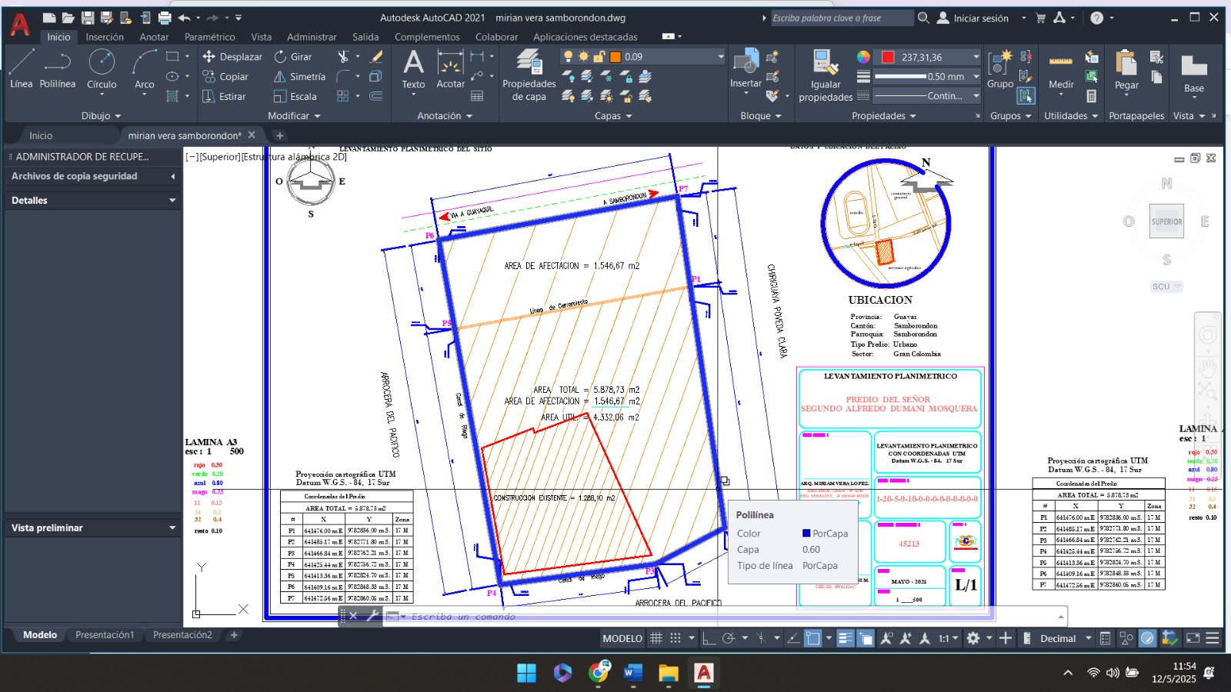Click the search keyword input box
Screen dimensions: 1231x692
(842, 18)
